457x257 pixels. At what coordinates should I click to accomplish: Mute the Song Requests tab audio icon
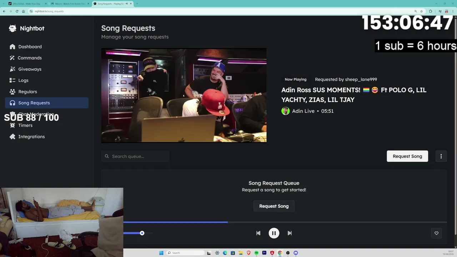coord(126,4)
